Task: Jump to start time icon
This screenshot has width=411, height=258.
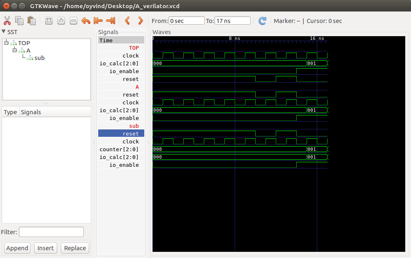Action: coord(98,21)
